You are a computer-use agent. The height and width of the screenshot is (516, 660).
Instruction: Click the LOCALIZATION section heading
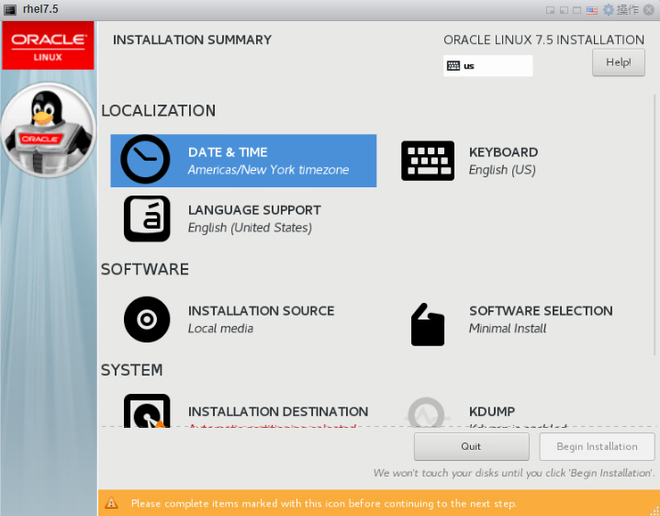[x=158, y=111]
